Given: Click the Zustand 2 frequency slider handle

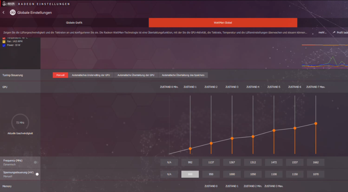Looking at the screenshot, I should [x=211, y=143].
